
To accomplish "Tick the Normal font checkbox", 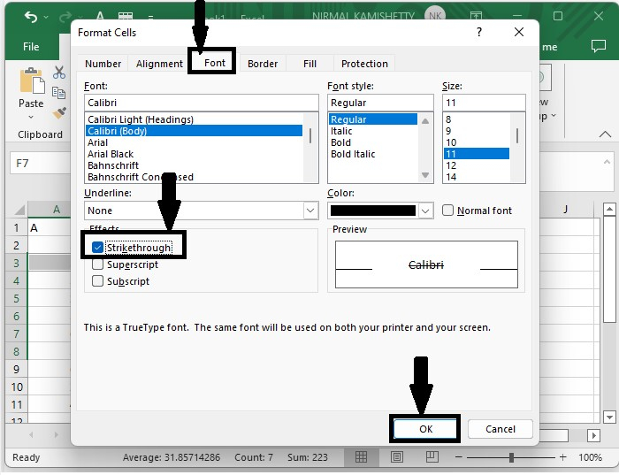I will pyautogui.click(x=448, y=211).
